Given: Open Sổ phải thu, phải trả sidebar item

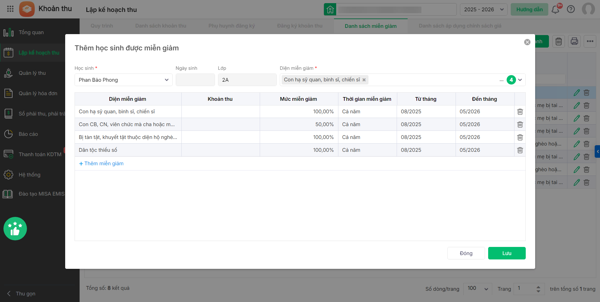Looking at the screenshot, I should point(33,114).
